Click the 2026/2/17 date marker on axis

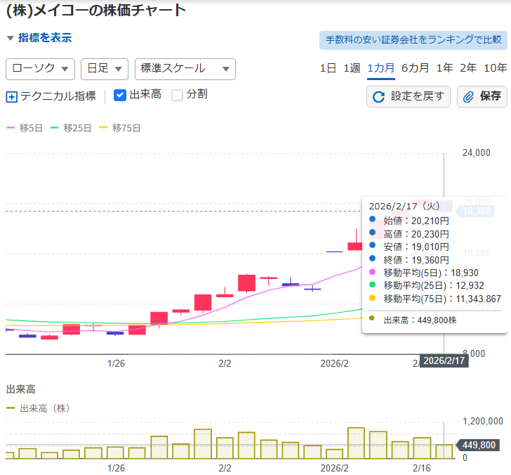tap(444, 361)
